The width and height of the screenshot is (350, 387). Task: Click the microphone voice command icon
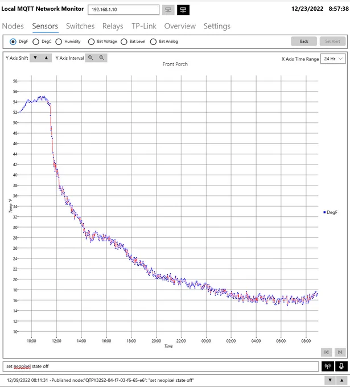[341, 367]
